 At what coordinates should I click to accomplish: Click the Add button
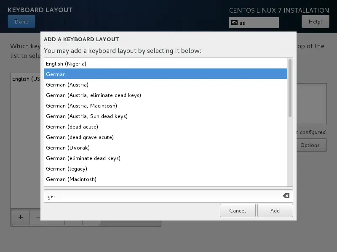pos(275,211)
